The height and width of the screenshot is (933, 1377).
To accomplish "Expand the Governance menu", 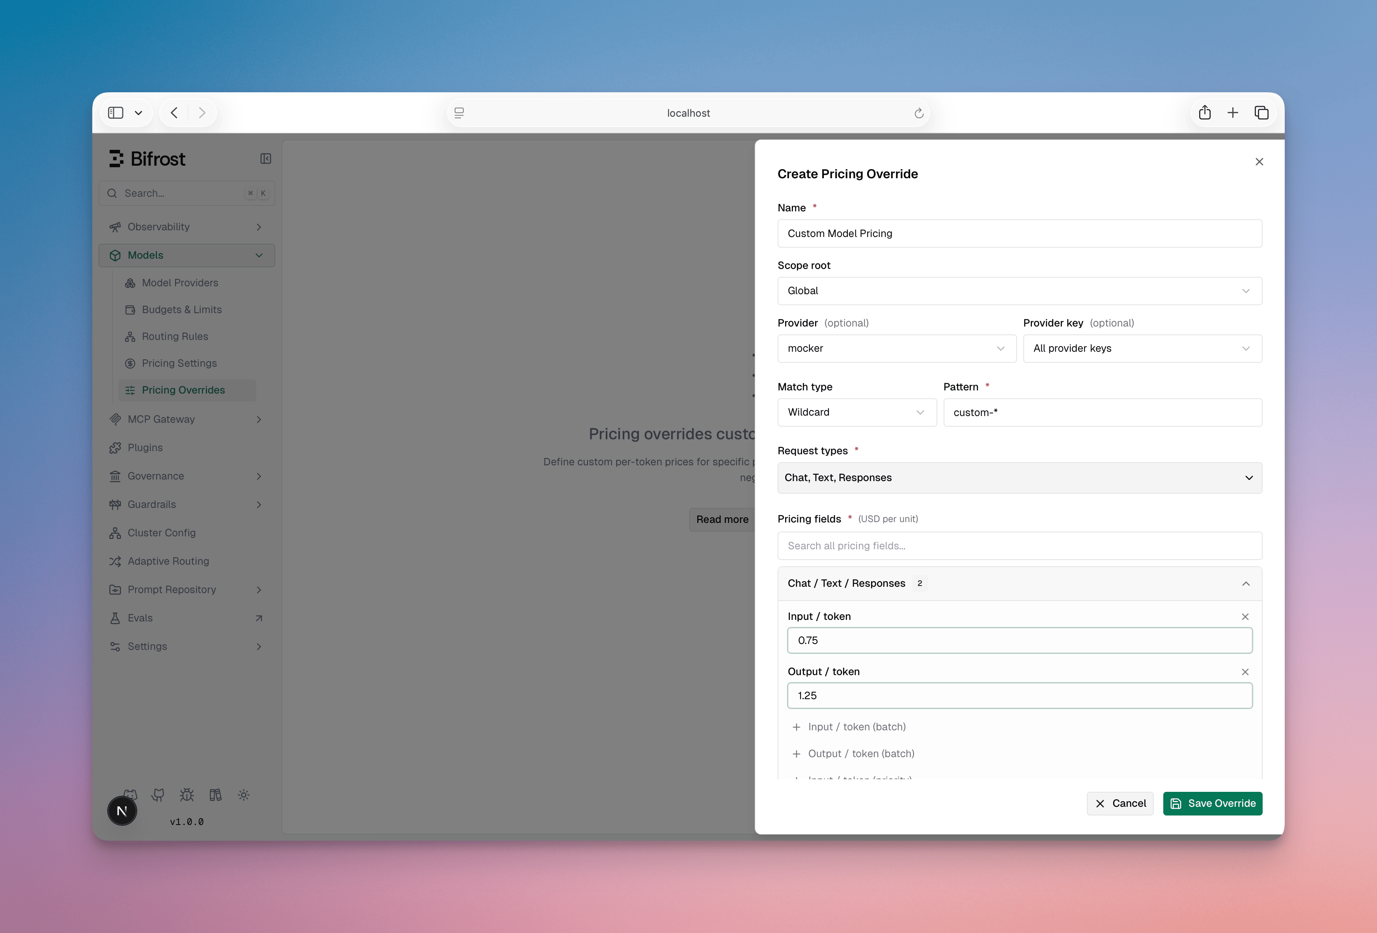I will click(187, 476).
